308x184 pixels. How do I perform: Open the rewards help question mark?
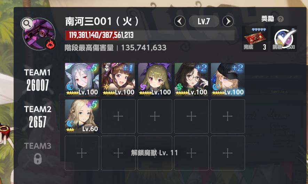tap(281, 19)
